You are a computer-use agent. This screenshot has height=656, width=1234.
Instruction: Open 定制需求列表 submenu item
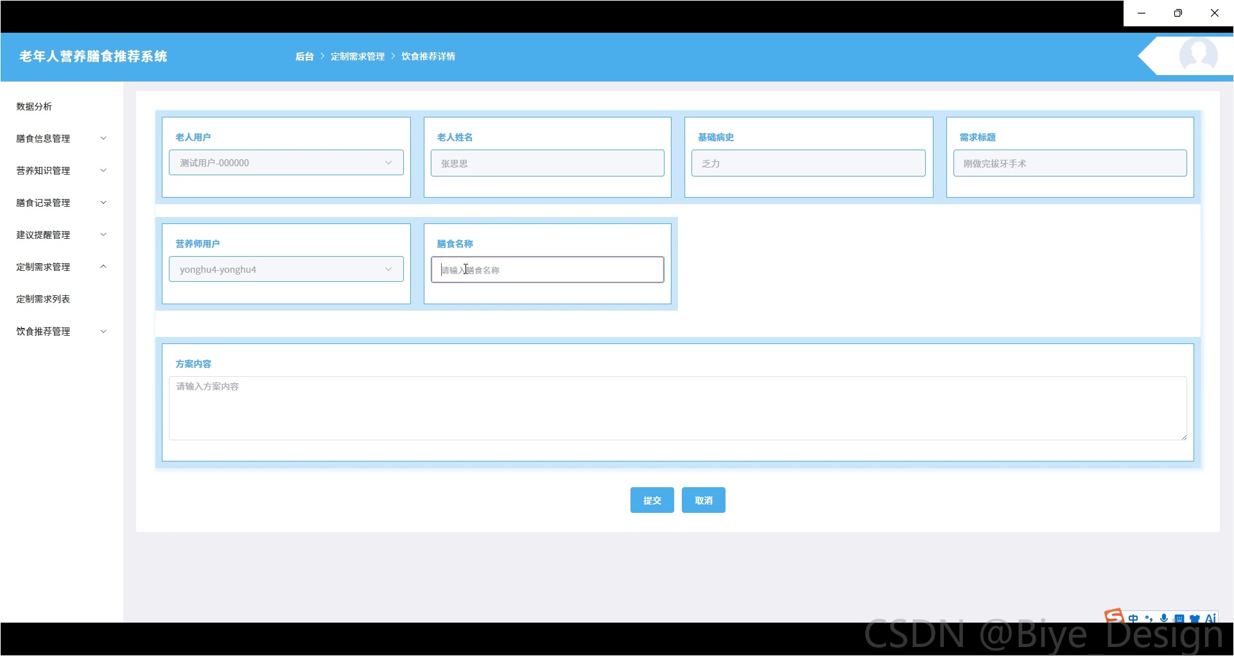[x=43, y=299]
